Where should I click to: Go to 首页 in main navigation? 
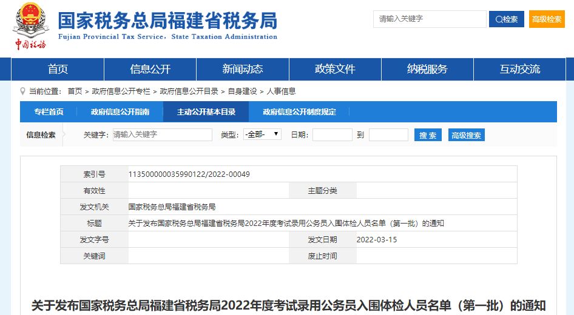[x=58, y=69]
